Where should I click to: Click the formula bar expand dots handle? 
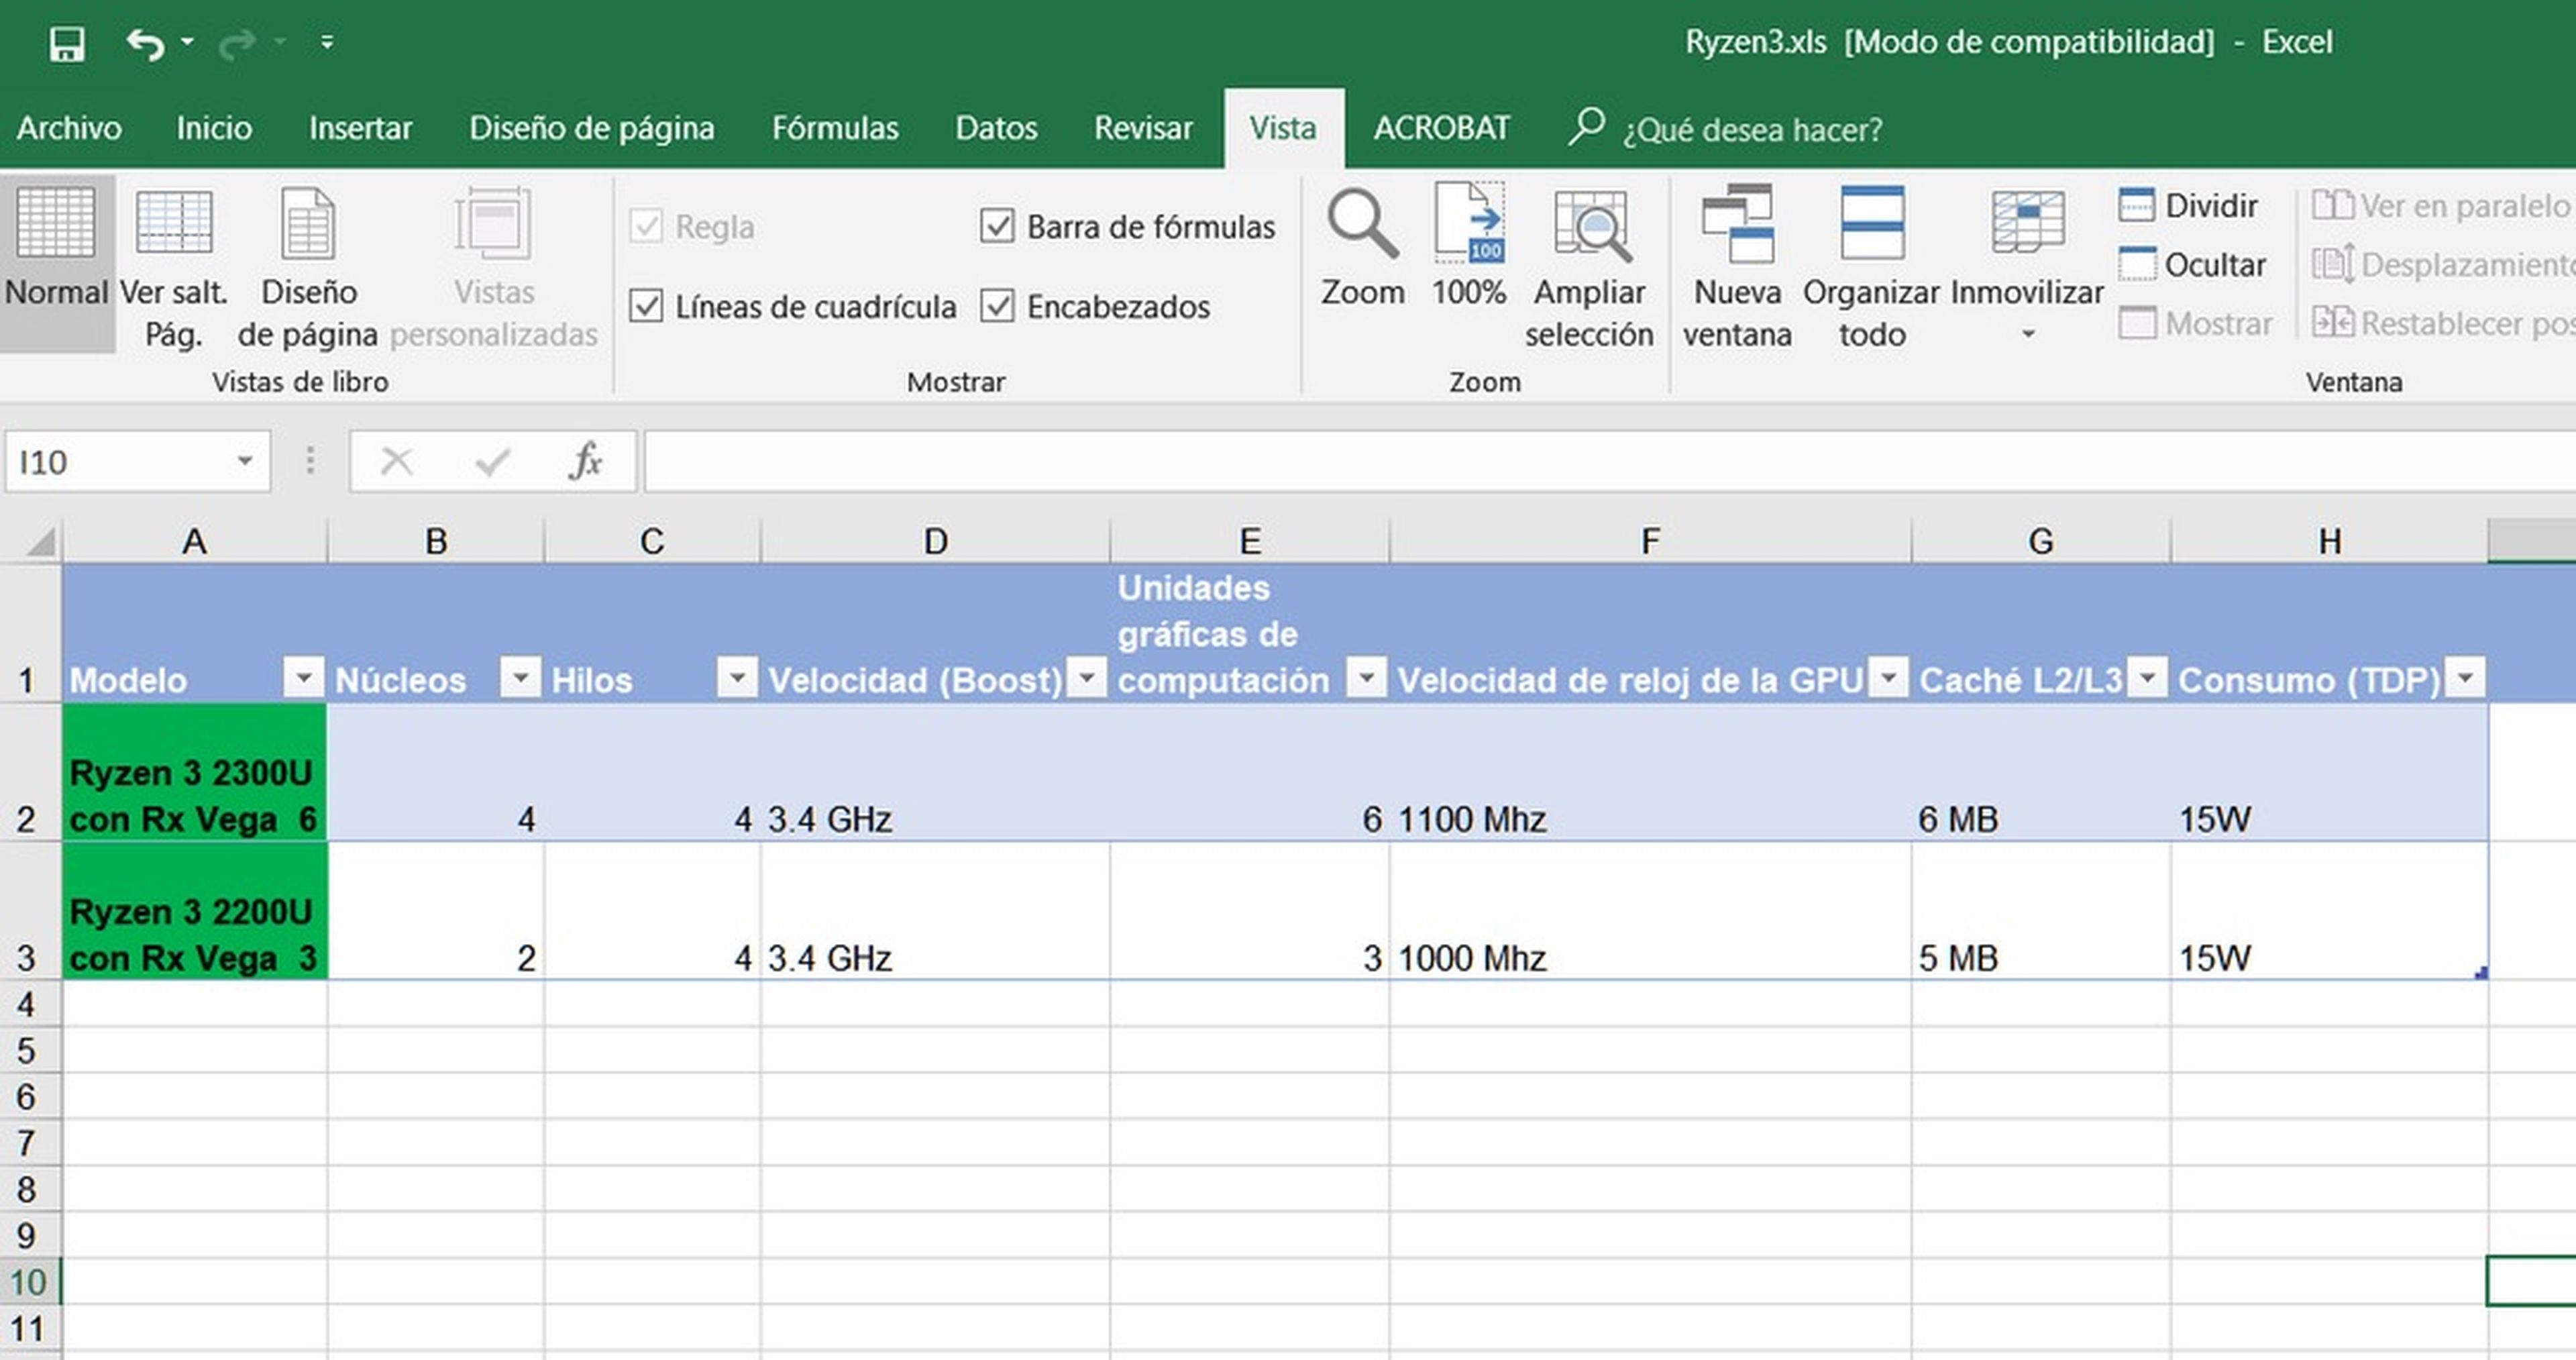[310, 461]
